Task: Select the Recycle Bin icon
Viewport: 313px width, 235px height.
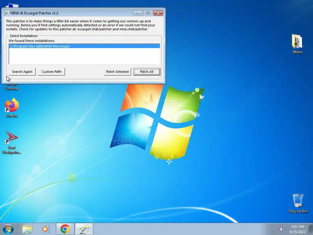Action: [298, 203]
